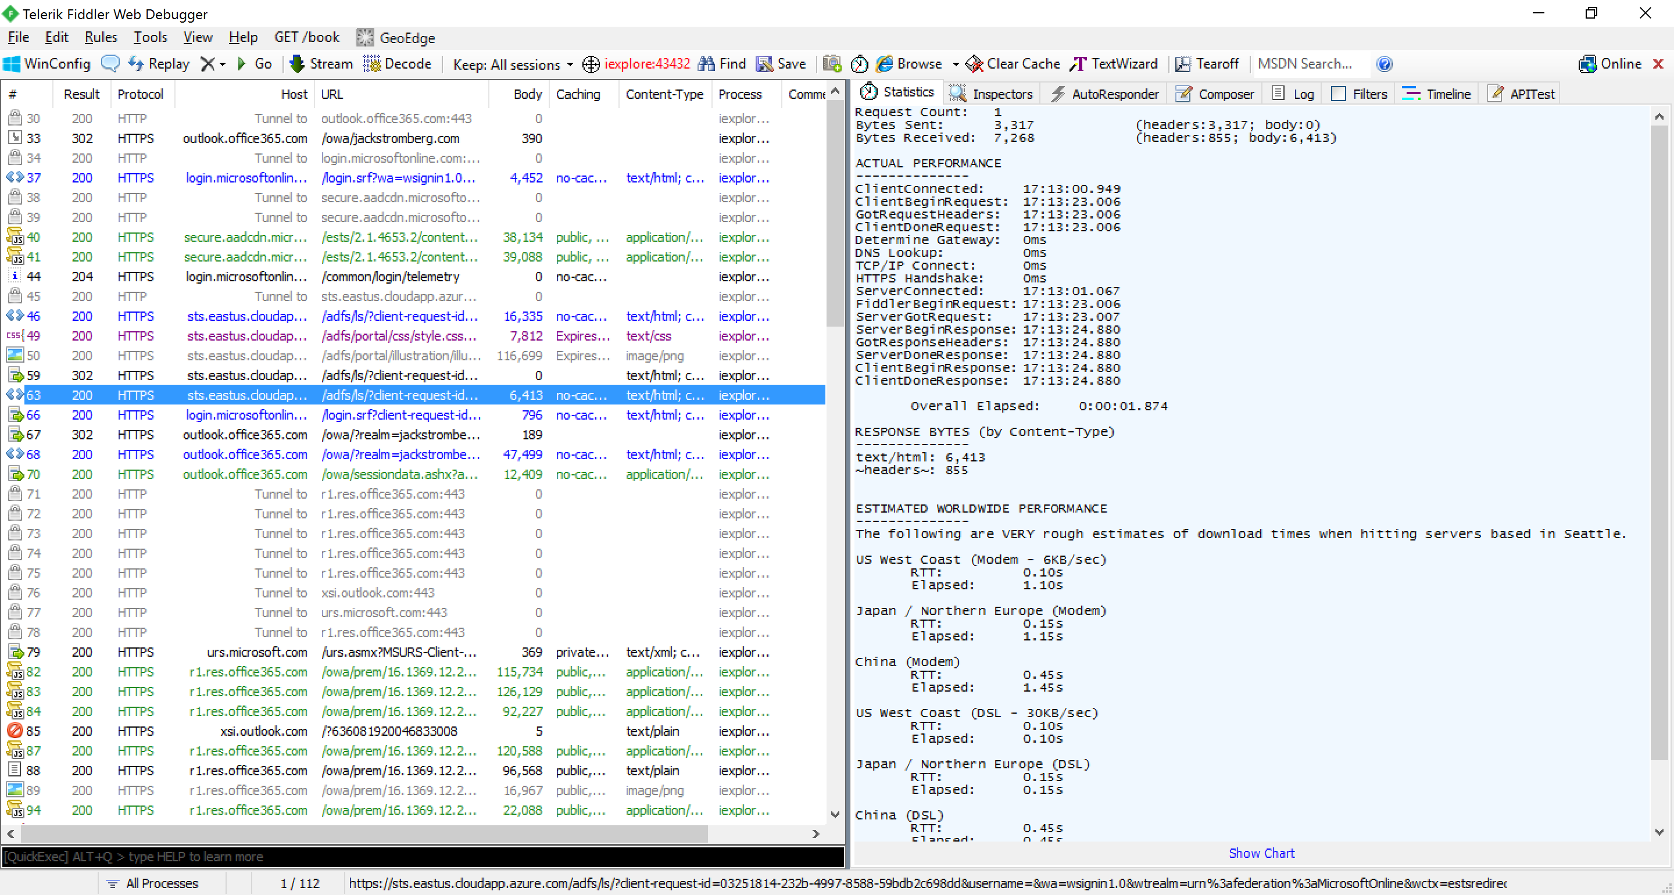Expand the Browse dropdown arrow
Viewport: 1674px width, 895px height.
(956, 65)
